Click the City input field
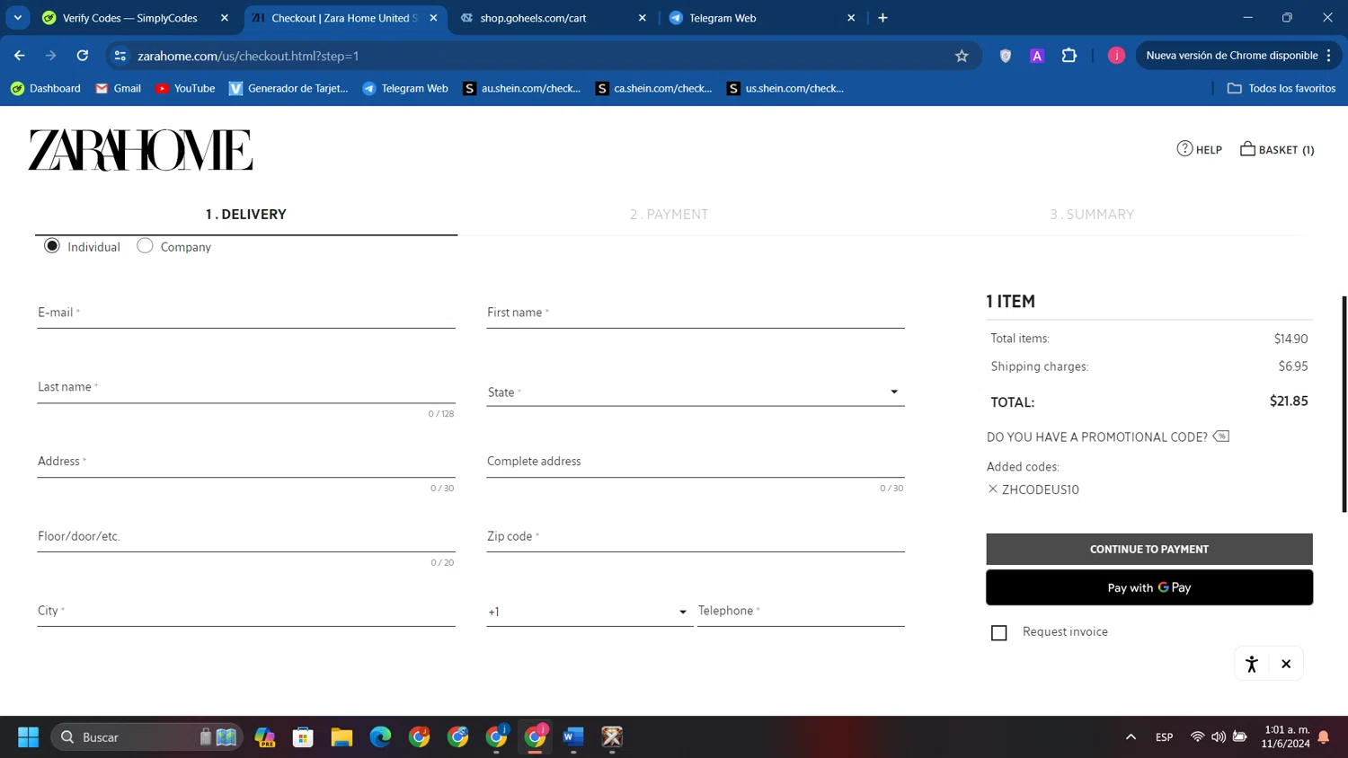The height and width of the screenshot is (758, 1348). [x=246, y=612]
